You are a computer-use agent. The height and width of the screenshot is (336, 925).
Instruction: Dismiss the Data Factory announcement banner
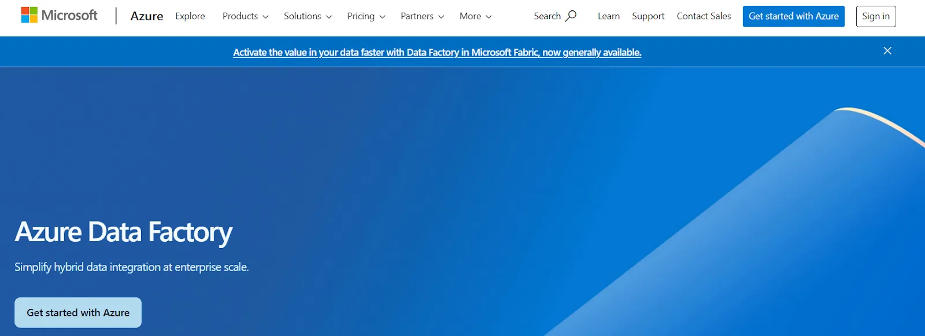pos(887,51)
